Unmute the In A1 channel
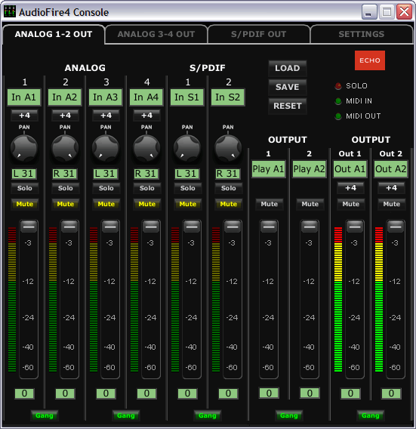 pos(25,204)
